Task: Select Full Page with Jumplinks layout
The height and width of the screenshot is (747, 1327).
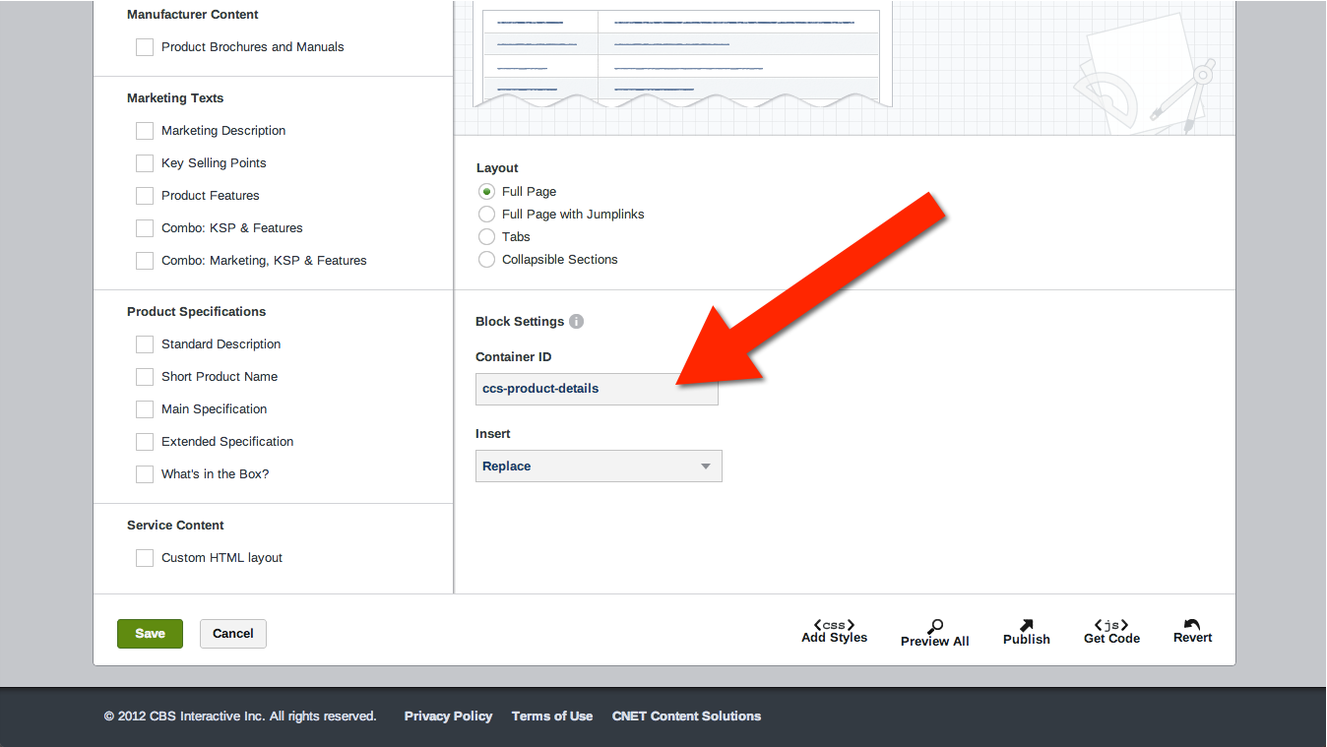Action: pos(486,215)
